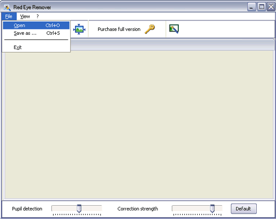Select the red eye correction pen icon
Screen dimensions: 276x219
[x=174, y=29]
